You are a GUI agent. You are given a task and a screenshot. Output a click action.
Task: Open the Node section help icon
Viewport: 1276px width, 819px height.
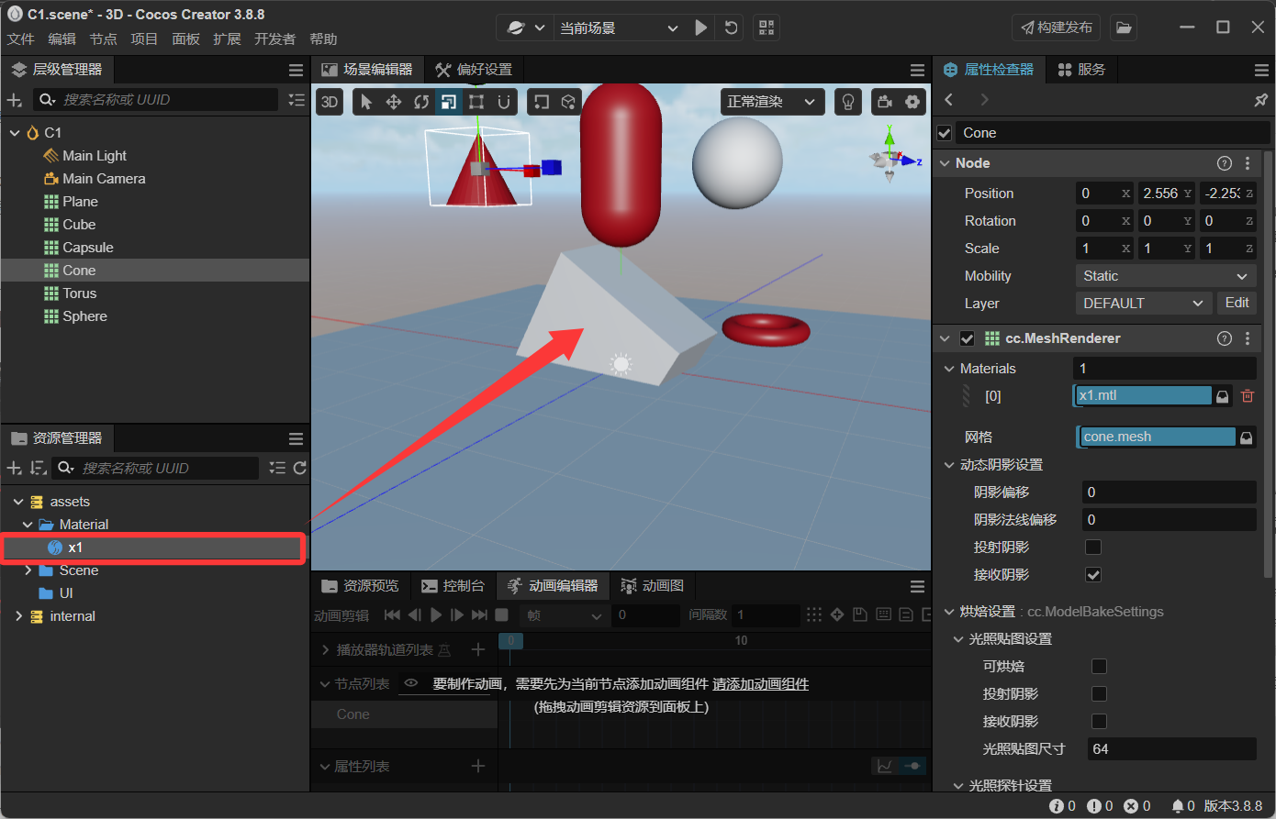pyautogui.click(x=1224, y=163)
